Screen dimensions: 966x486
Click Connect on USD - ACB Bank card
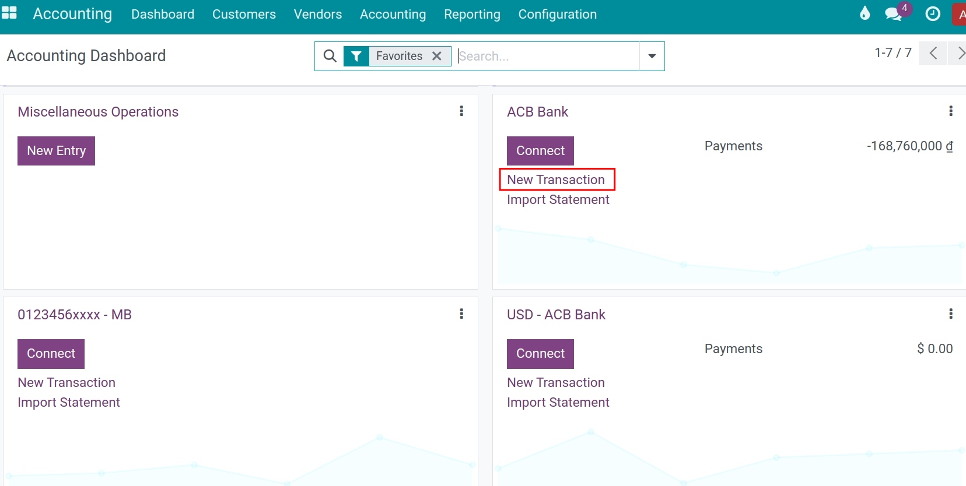(540, 354)
